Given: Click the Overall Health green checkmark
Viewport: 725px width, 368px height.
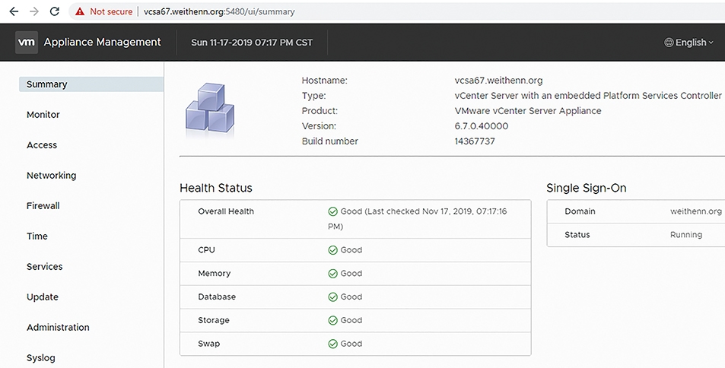Looking at the screenshot, I should click(x=332, y=211).
